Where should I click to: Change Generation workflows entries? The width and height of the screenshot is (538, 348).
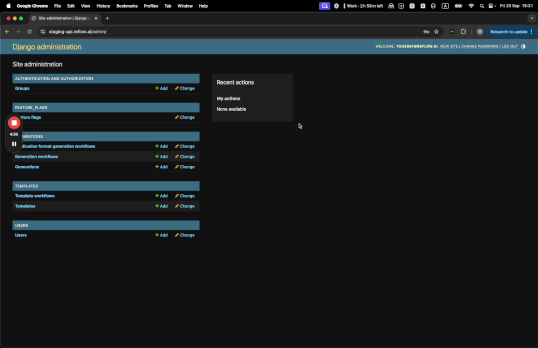(184, 157)
